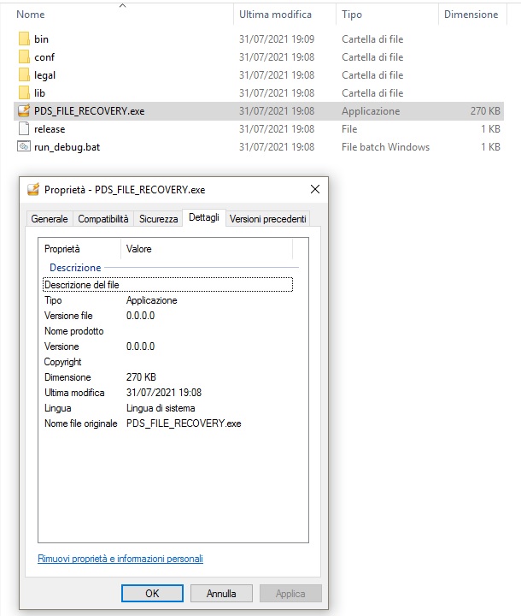Select the bin folder name
Viewport: 521px width, 616px height.
pyautogui.click(x=41, y=38)
